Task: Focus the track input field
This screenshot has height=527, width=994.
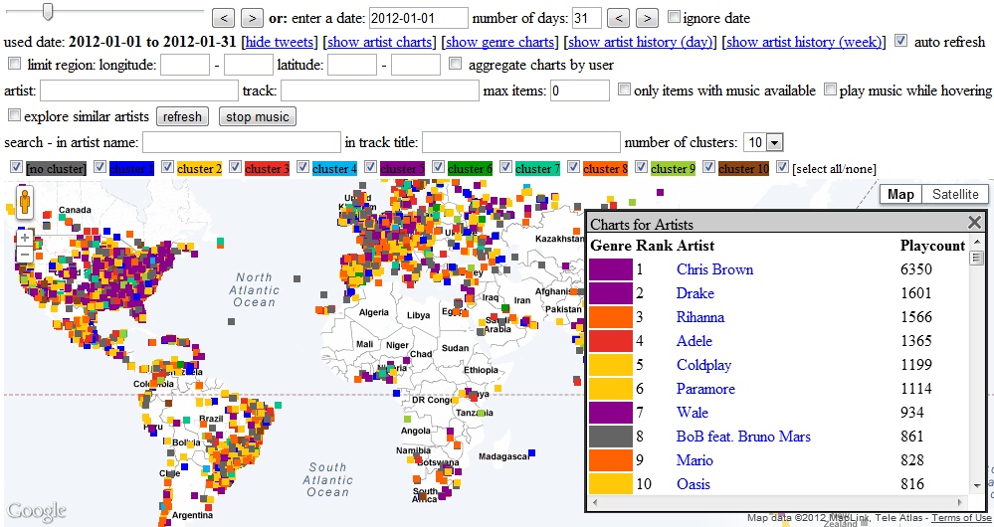Action: click(380, 91)
